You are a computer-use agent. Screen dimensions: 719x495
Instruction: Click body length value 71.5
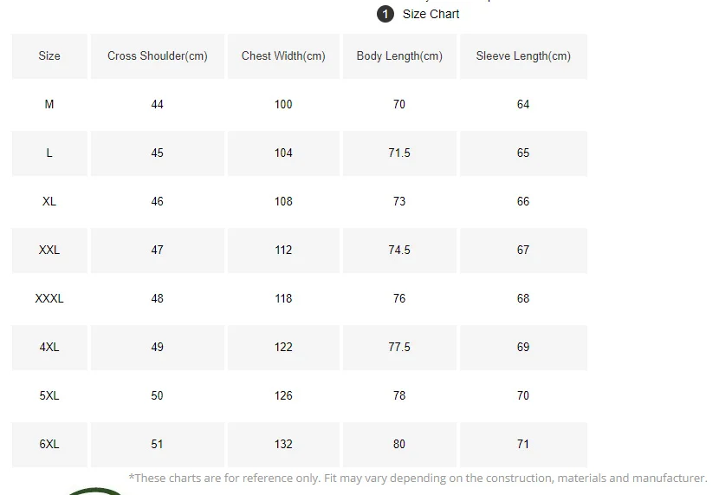coord(399,153)
